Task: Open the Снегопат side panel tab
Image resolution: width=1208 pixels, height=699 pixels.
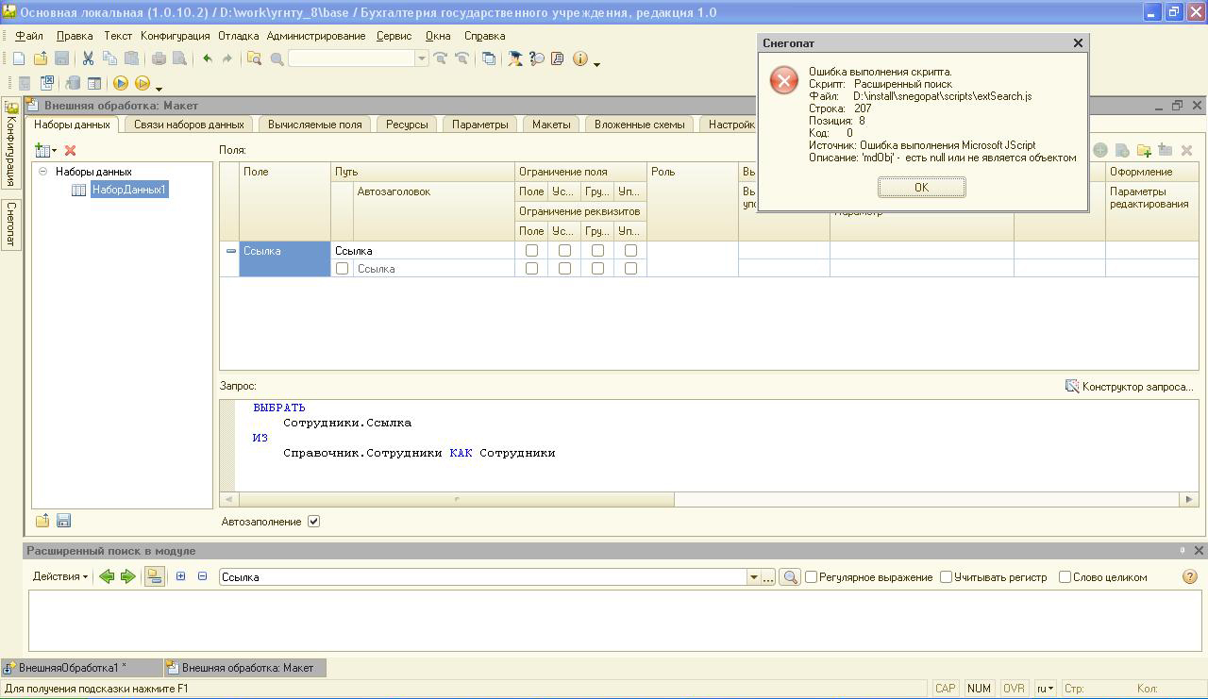Action: (x=11, y=224)
